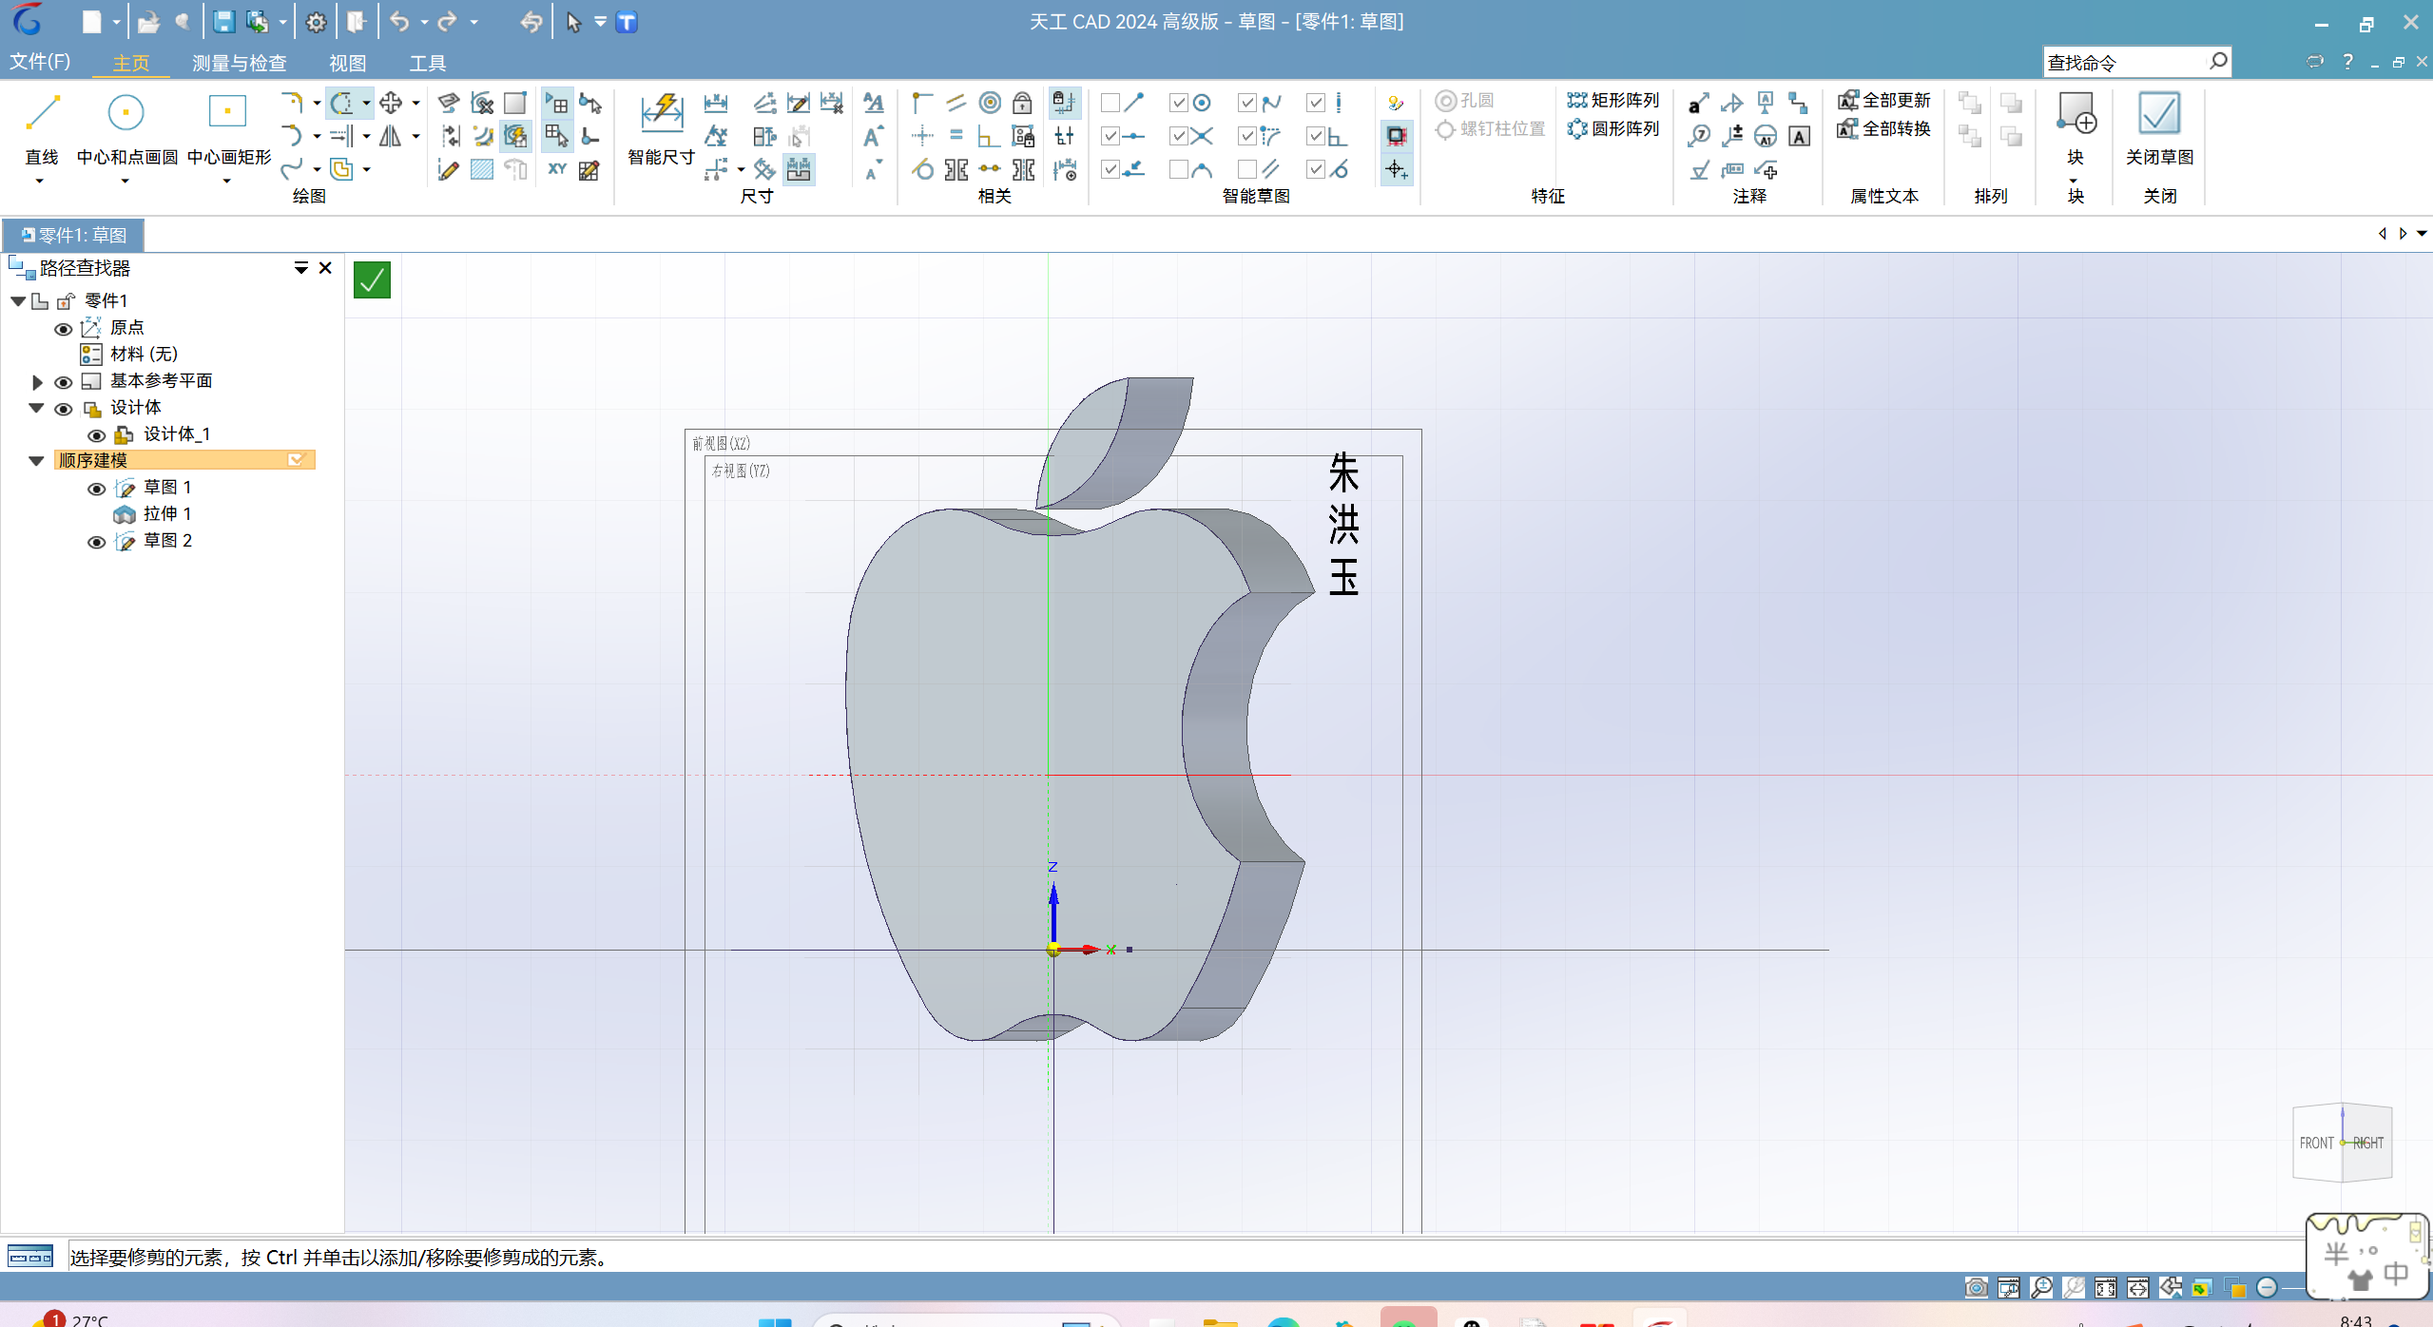Click the parallel relation icon
Viewport: 2433px width, 1327px height.
pyautogui.click(x=956, y=103)
